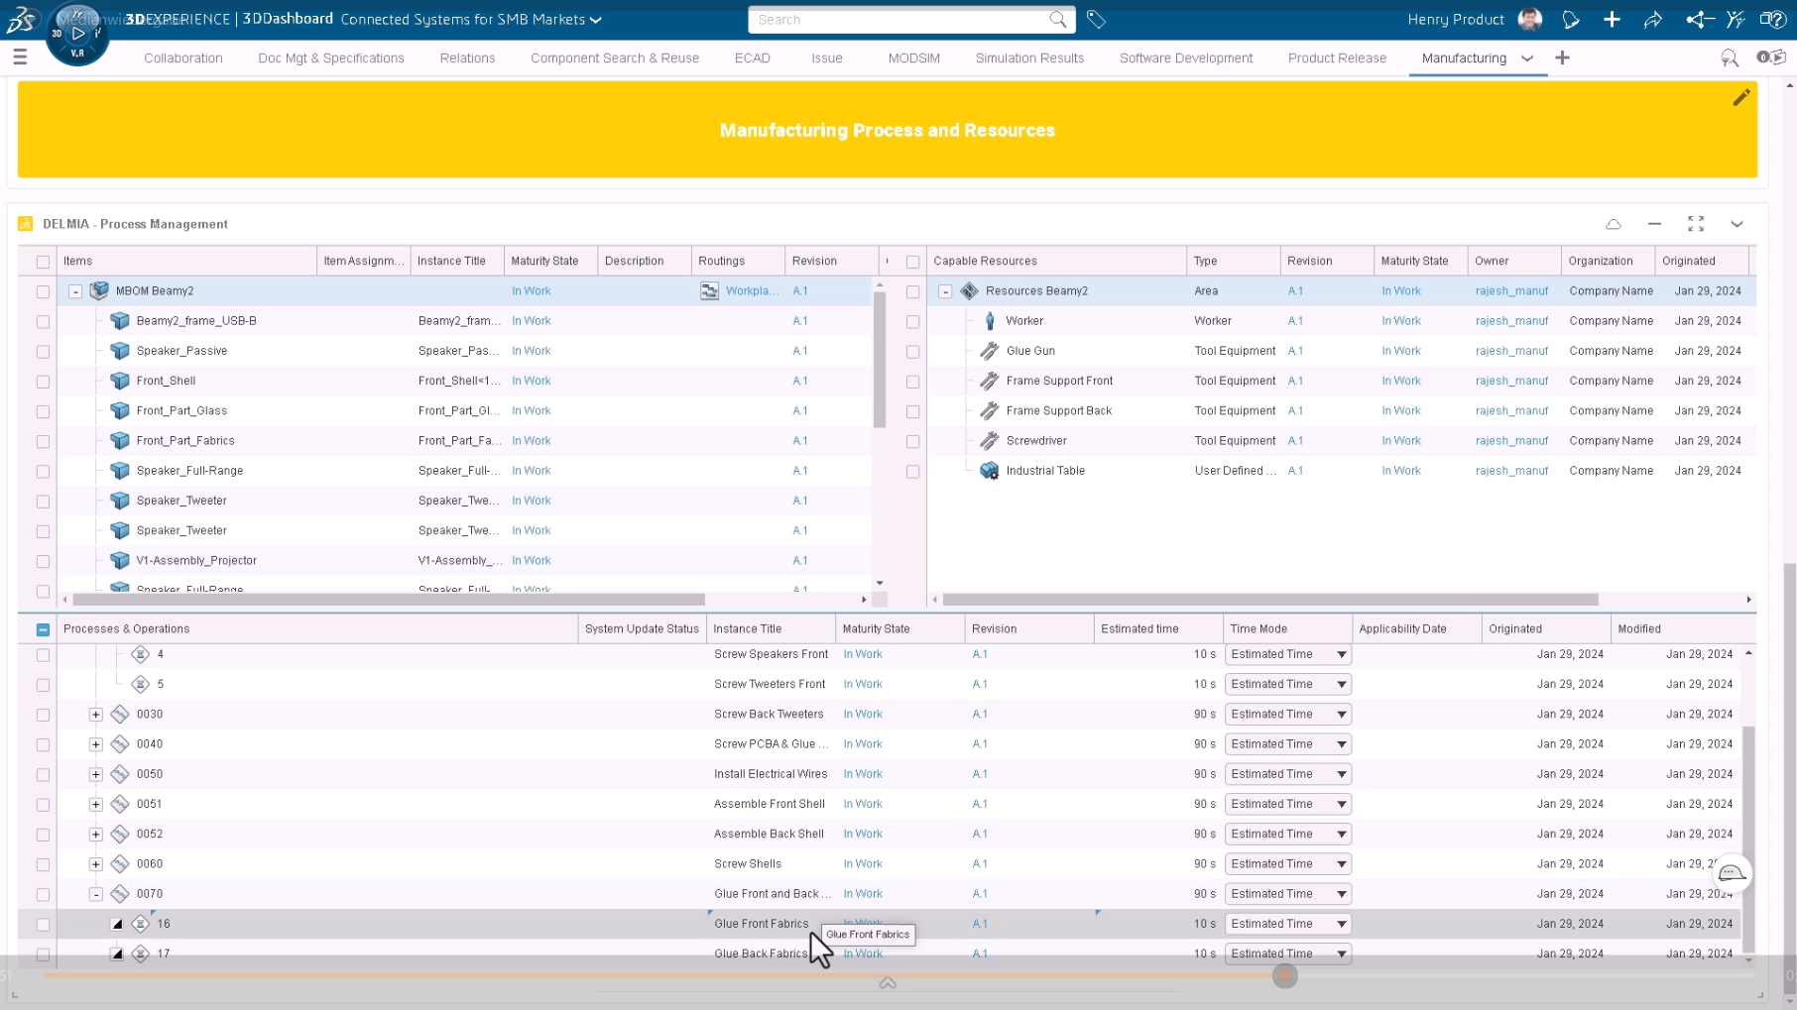Click the share arrow icon in top bar

[x=1652, y=20]
